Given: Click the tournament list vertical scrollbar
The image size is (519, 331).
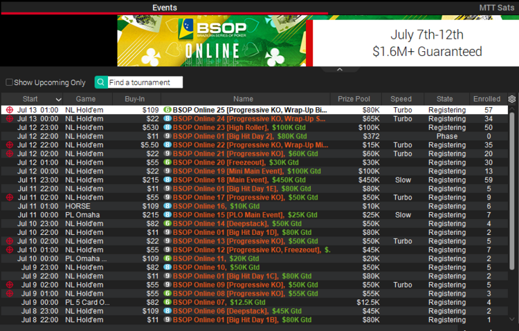Looking at the screenshot, I should [x=512, y=190].
